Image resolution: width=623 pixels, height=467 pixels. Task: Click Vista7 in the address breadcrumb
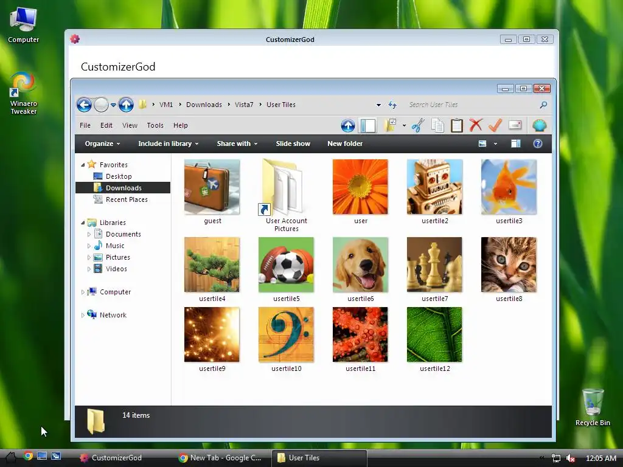point(244,105)
